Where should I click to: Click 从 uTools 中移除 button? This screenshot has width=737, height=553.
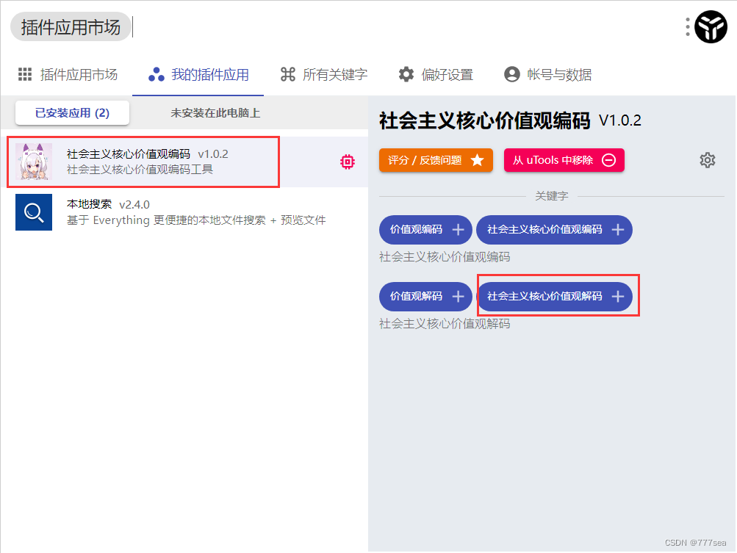[564, 160]
